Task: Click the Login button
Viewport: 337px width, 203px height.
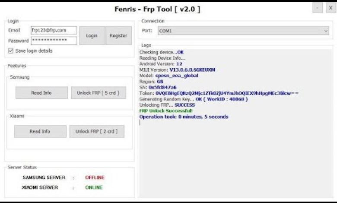Action: 92,36
